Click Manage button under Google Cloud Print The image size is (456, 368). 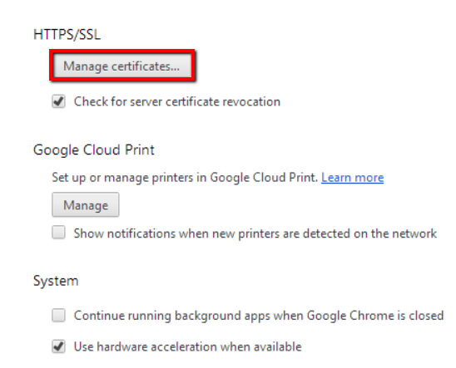coord(86,205)
